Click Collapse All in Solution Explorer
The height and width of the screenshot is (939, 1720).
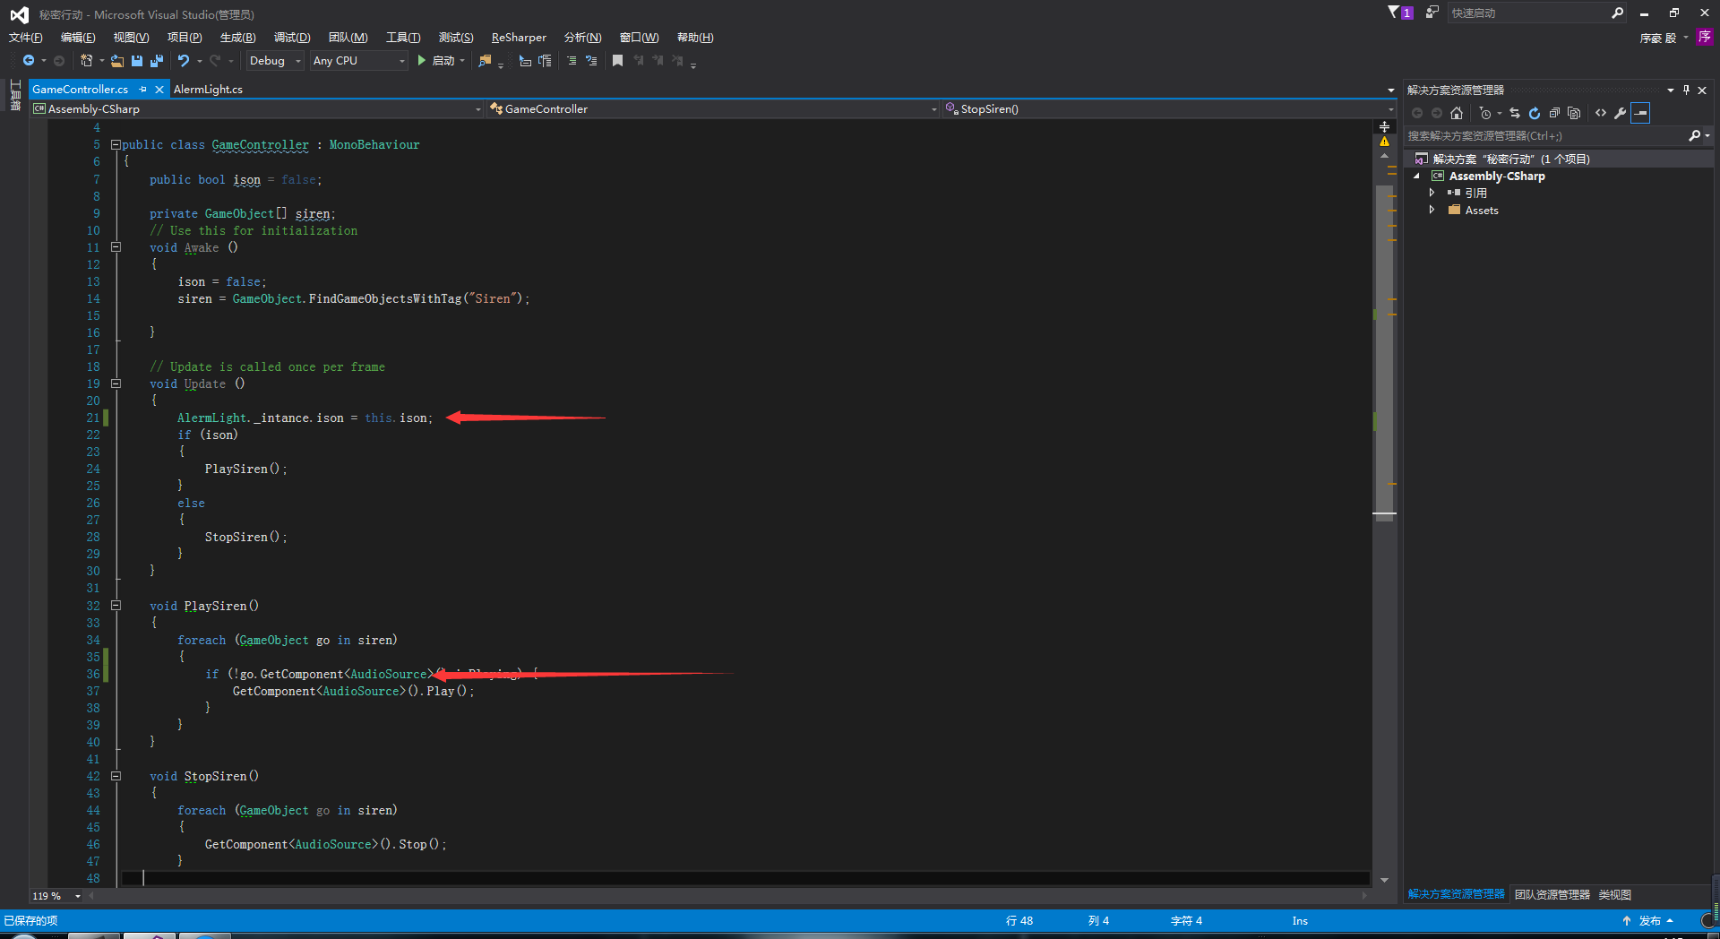[1554, 113]
